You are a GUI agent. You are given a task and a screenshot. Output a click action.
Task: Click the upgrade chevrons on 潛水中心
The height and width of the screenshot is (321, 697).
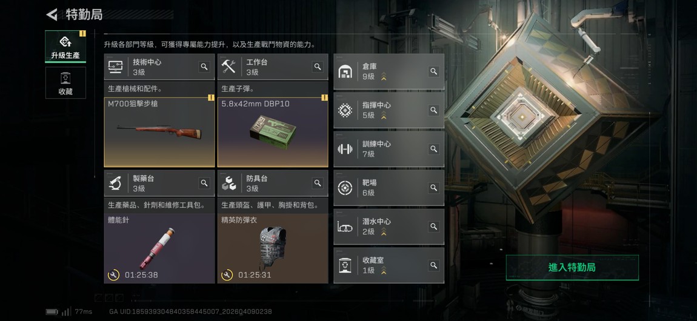[384, 232]
